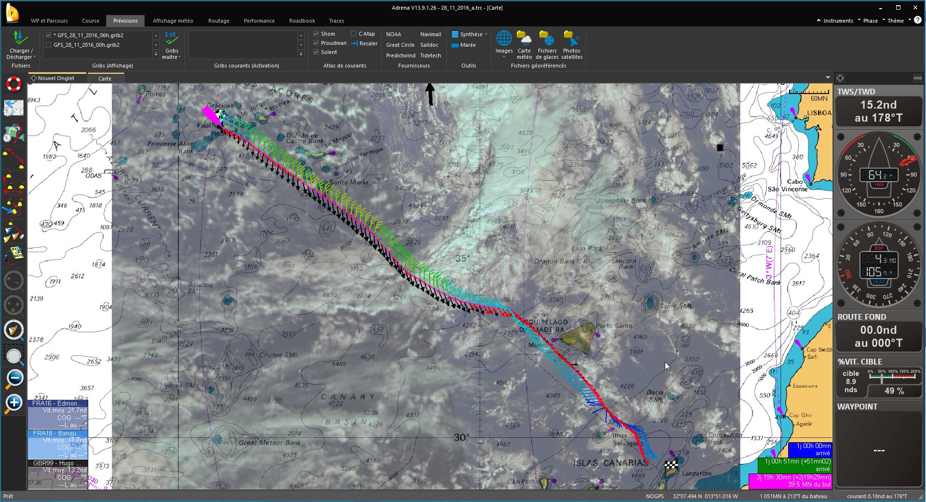Click the Predictwind provider
926x502 pixels.
click(401, 55)
